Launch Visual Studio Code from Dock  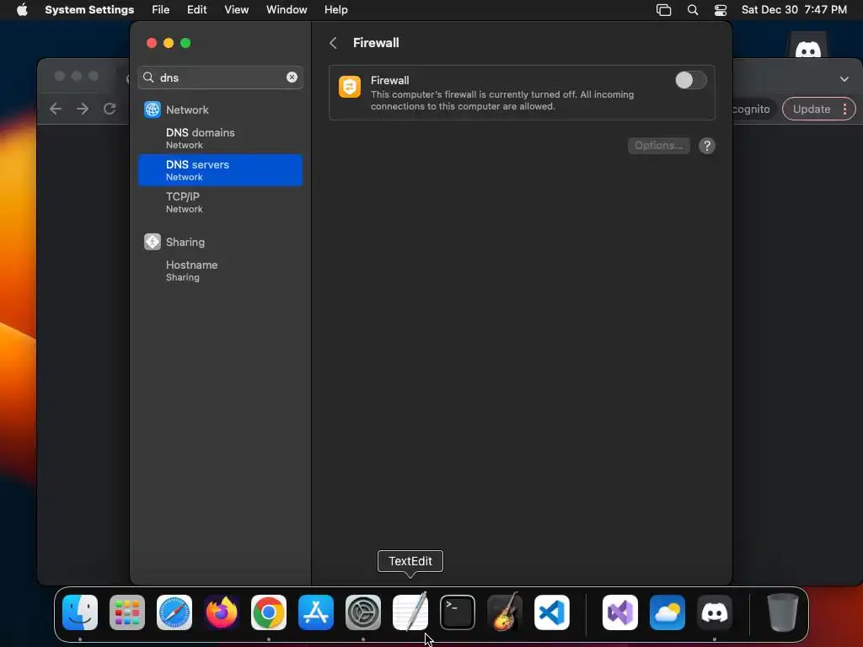coord(551,612)
